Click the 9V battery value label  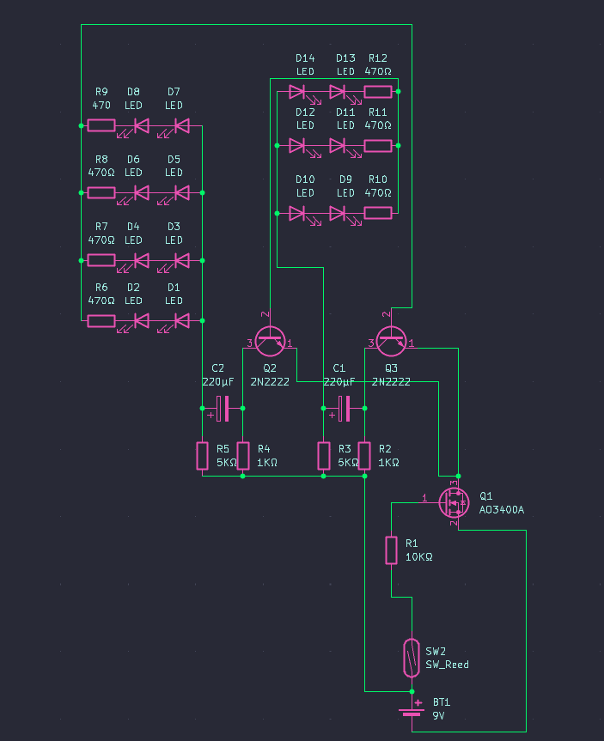[438, 716]
